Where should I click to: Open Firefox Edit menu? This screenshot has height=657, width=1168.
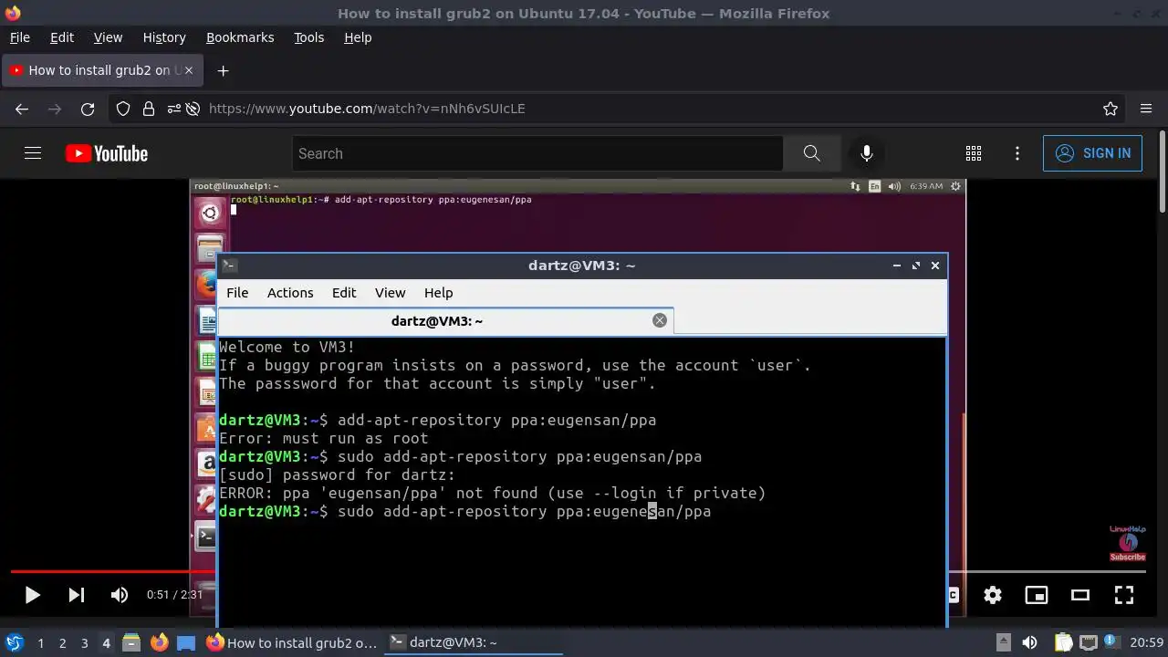pyautogui.click(x=62, y=37)
